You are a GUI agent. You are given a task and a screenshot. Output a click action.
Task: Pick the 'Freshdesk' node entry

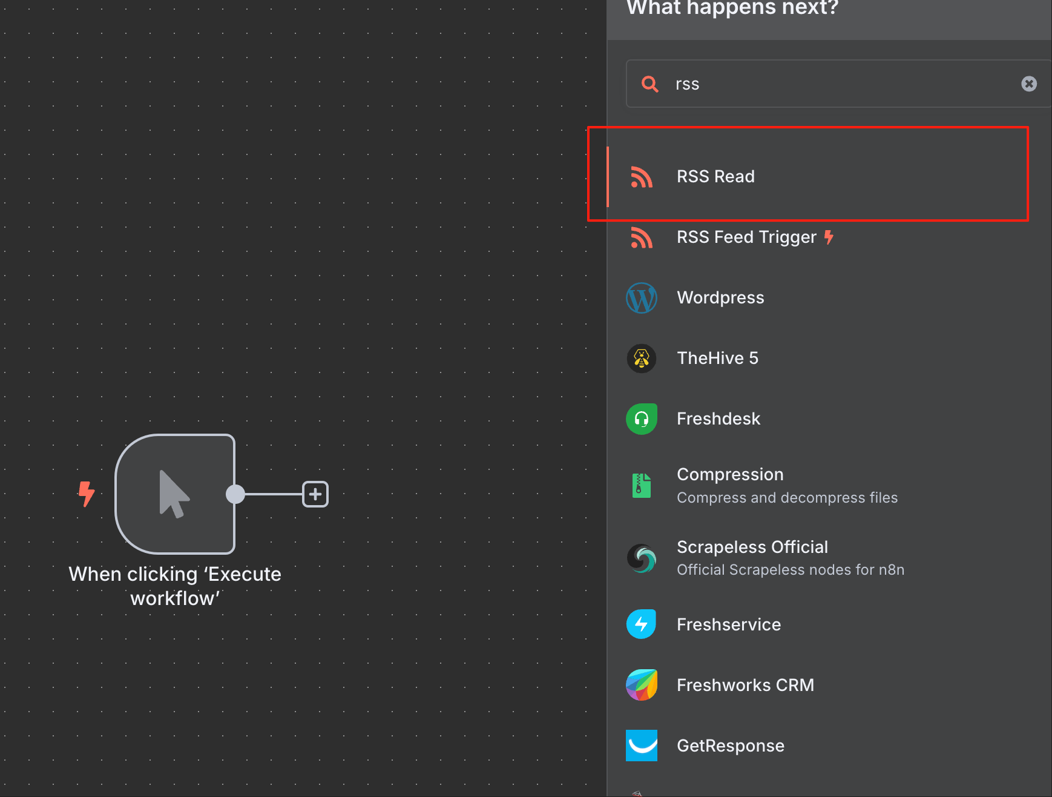click(829, 419)
